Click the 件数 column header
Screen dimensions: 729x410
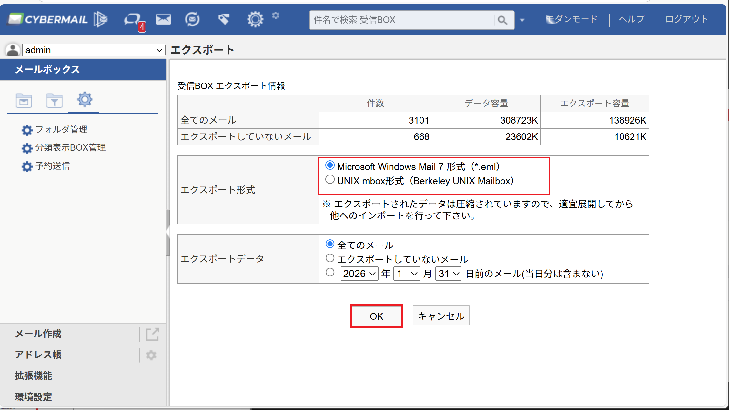[375, 103]
